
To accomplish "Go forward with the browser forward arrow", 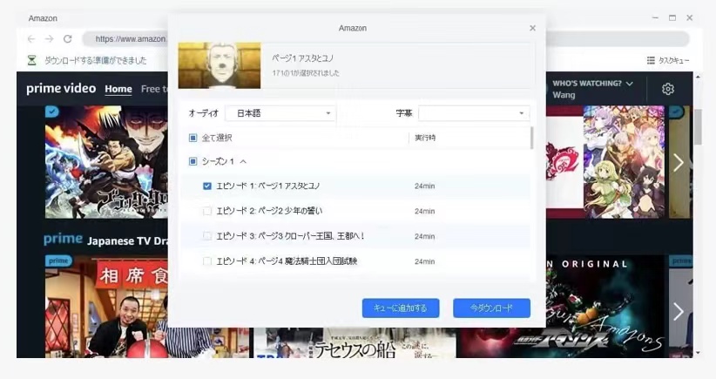I will point(50,39).
